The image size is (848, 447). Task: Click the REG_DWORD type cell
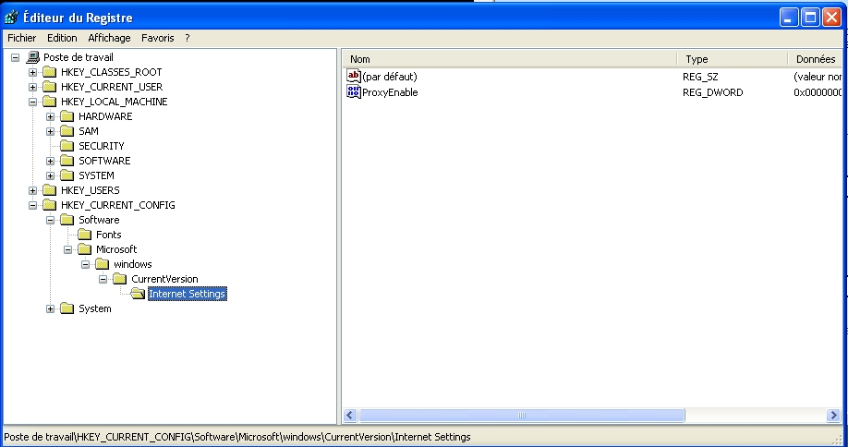[713, 92]
